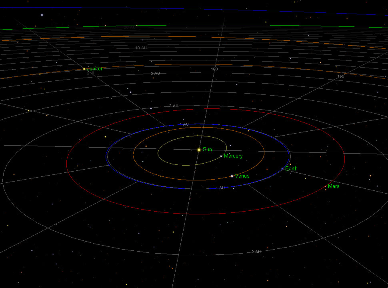The image size is (388, 288).
Task: Select the Mercury planet dot
Action: coord(221,156)
